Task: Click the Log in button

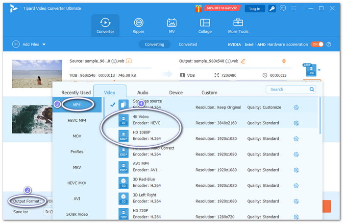Action: (x=255, y=8)
